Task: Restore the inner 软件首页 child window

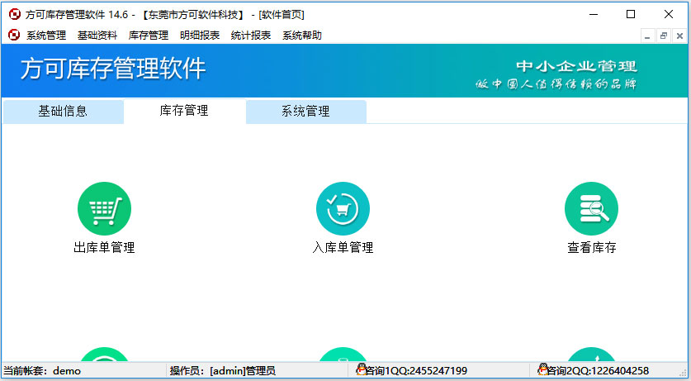Action: click(663, 36)
